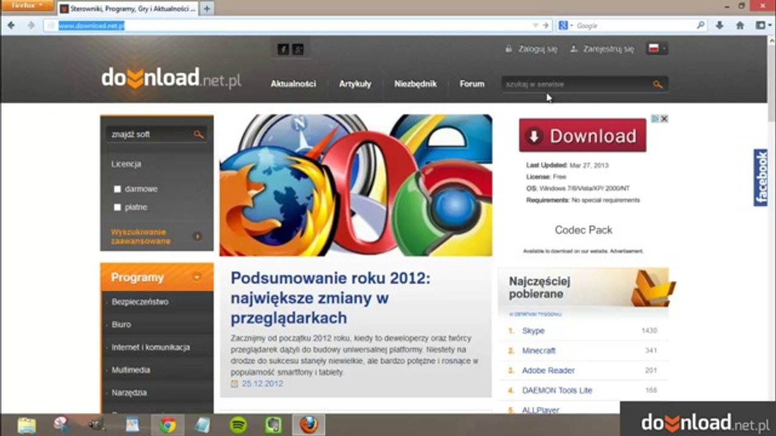
Task: Click the orange search icon in site search
Action: point(658,84)
